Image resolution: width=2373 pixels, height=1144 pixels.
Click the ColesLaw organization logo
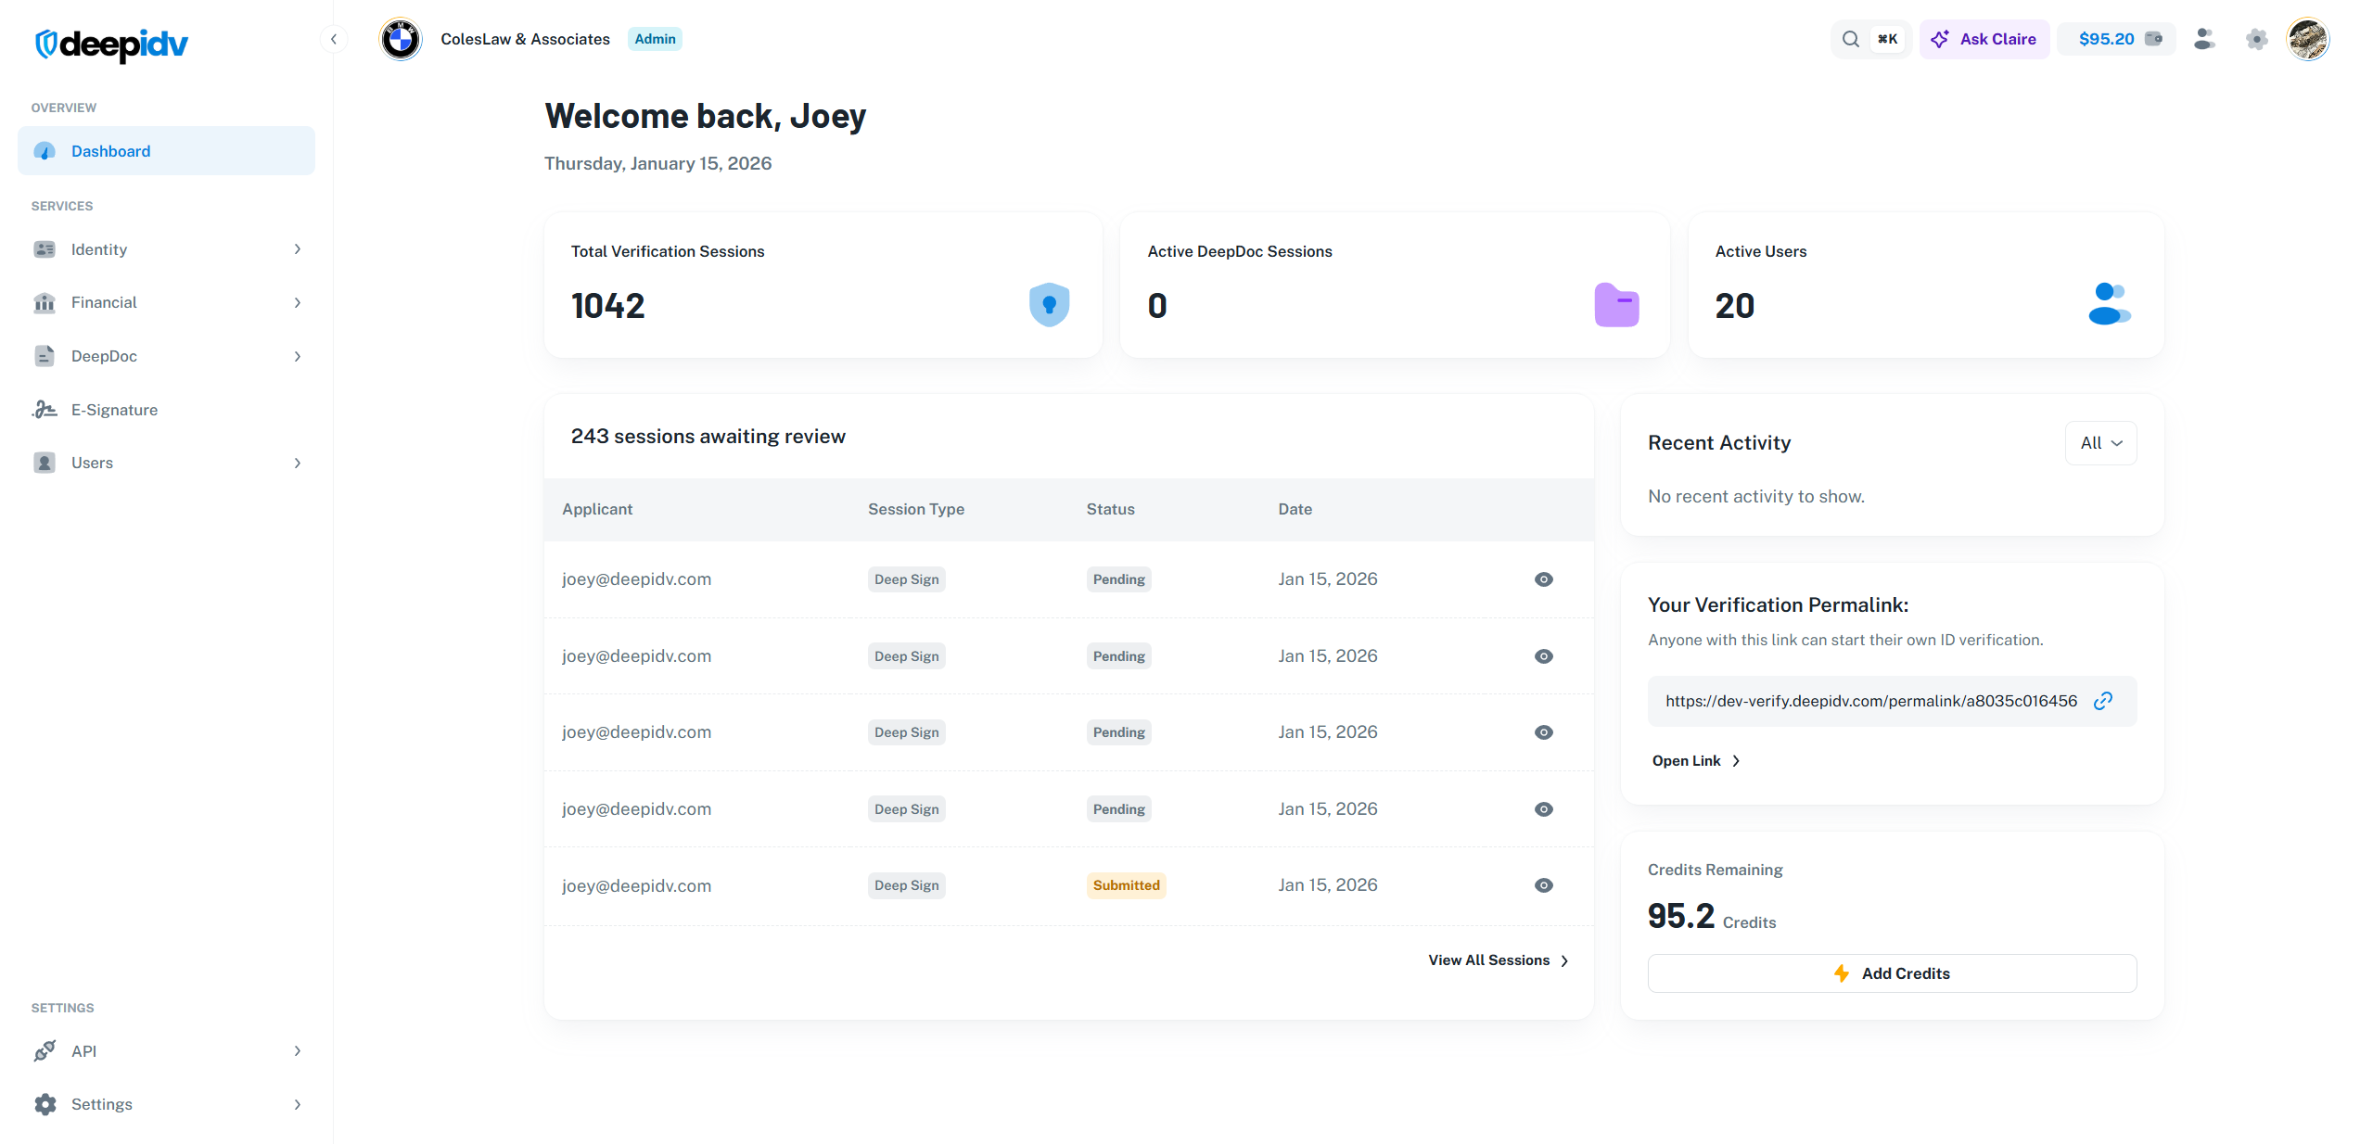401,39
